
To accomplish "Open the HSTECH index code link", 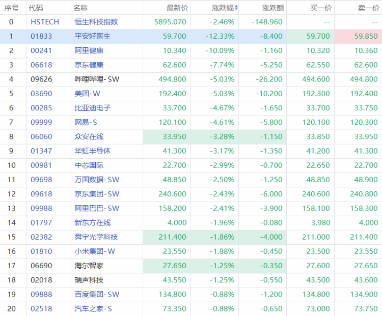I will click(x=45, y=22).
